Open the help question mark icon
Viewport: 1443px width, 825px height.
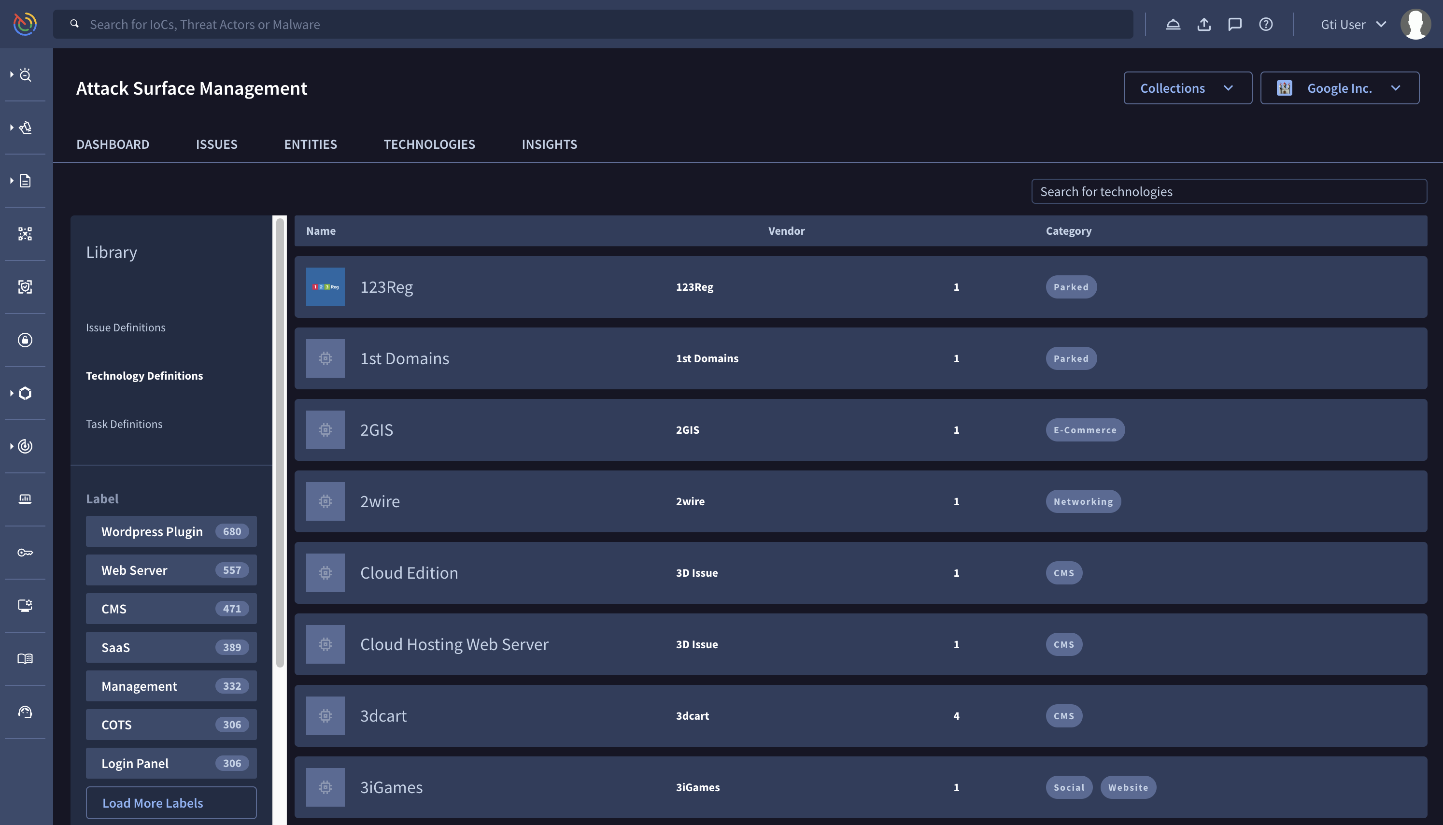point(1266,24)
